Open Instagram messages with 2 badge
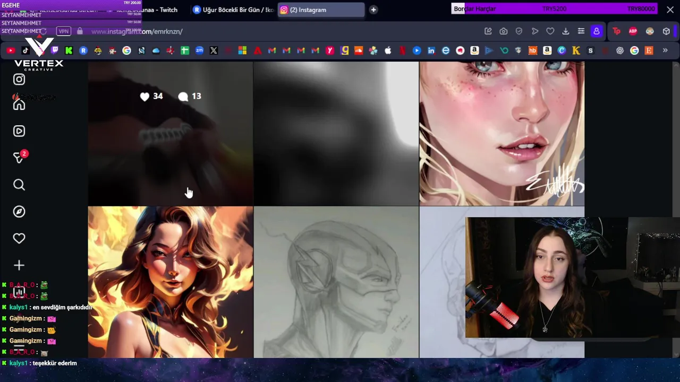 (19, 158)
